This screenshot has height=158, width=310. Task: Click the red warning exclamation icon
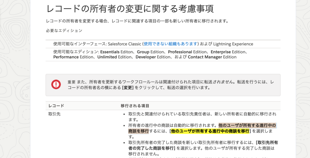[x=55, y=84]
